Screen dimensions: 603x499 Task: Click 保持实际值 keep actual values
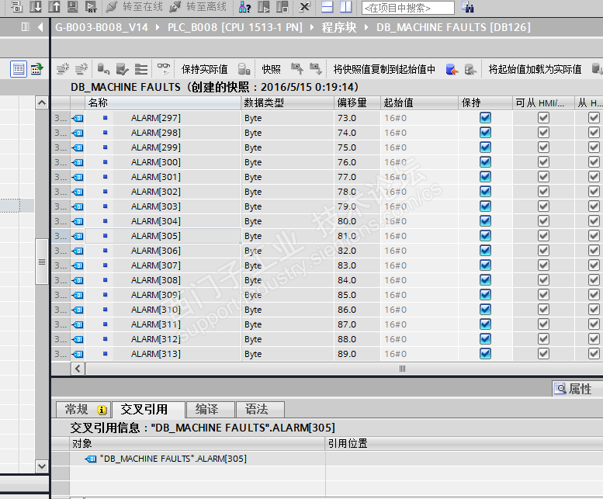point(204,69)
